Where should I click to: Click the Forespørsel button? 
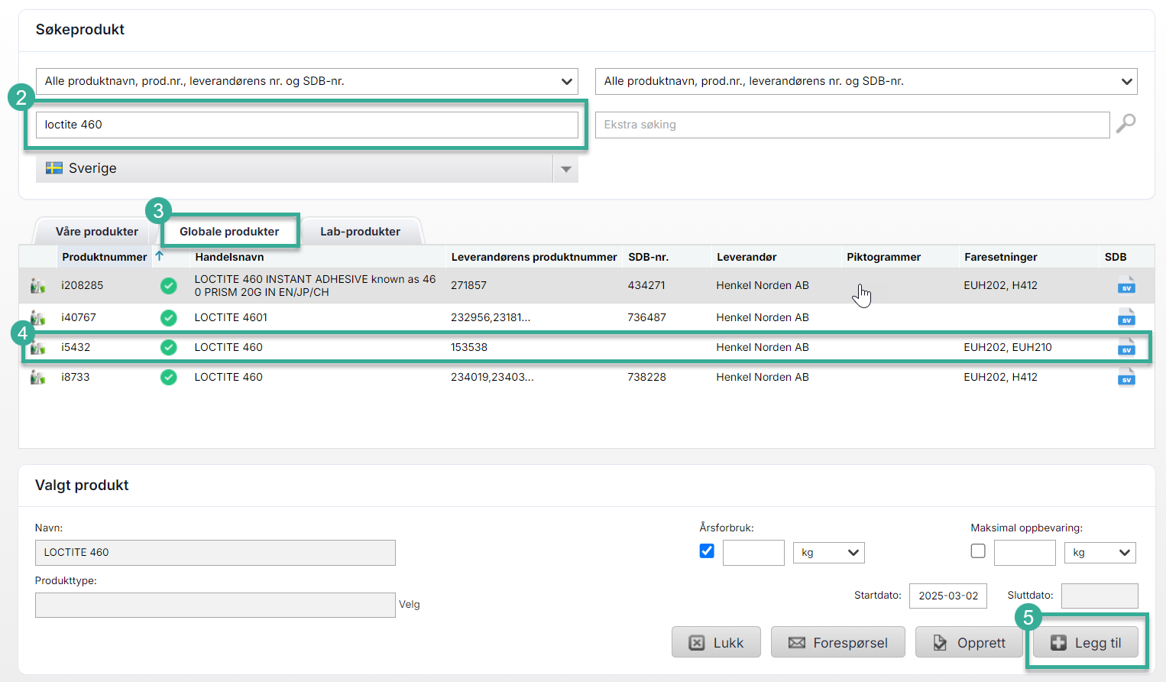pos(838,643)
